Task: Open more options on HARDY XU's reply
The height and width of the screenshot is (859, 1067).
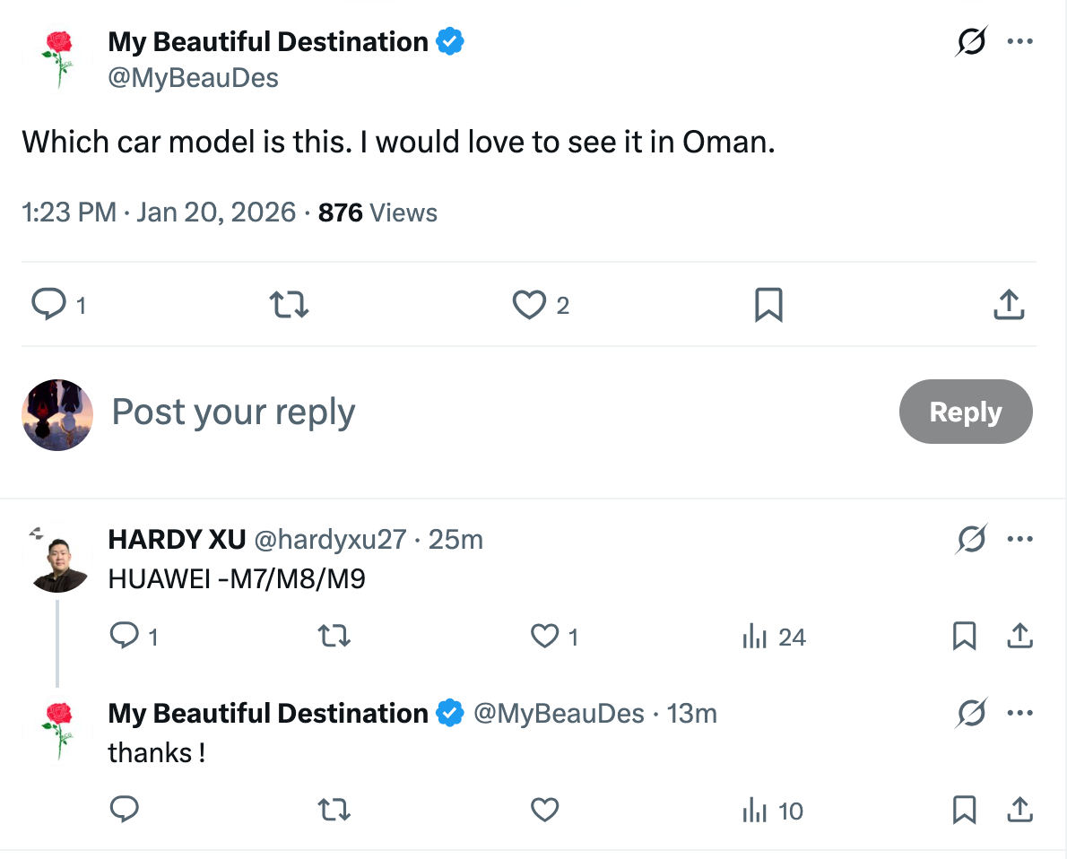Action: [1020, 539]
